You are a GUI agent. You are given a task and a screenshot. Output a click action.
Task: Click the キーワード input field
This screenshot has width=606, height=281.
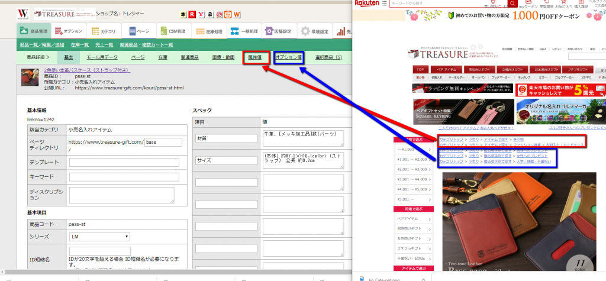(x=124, y=177)
